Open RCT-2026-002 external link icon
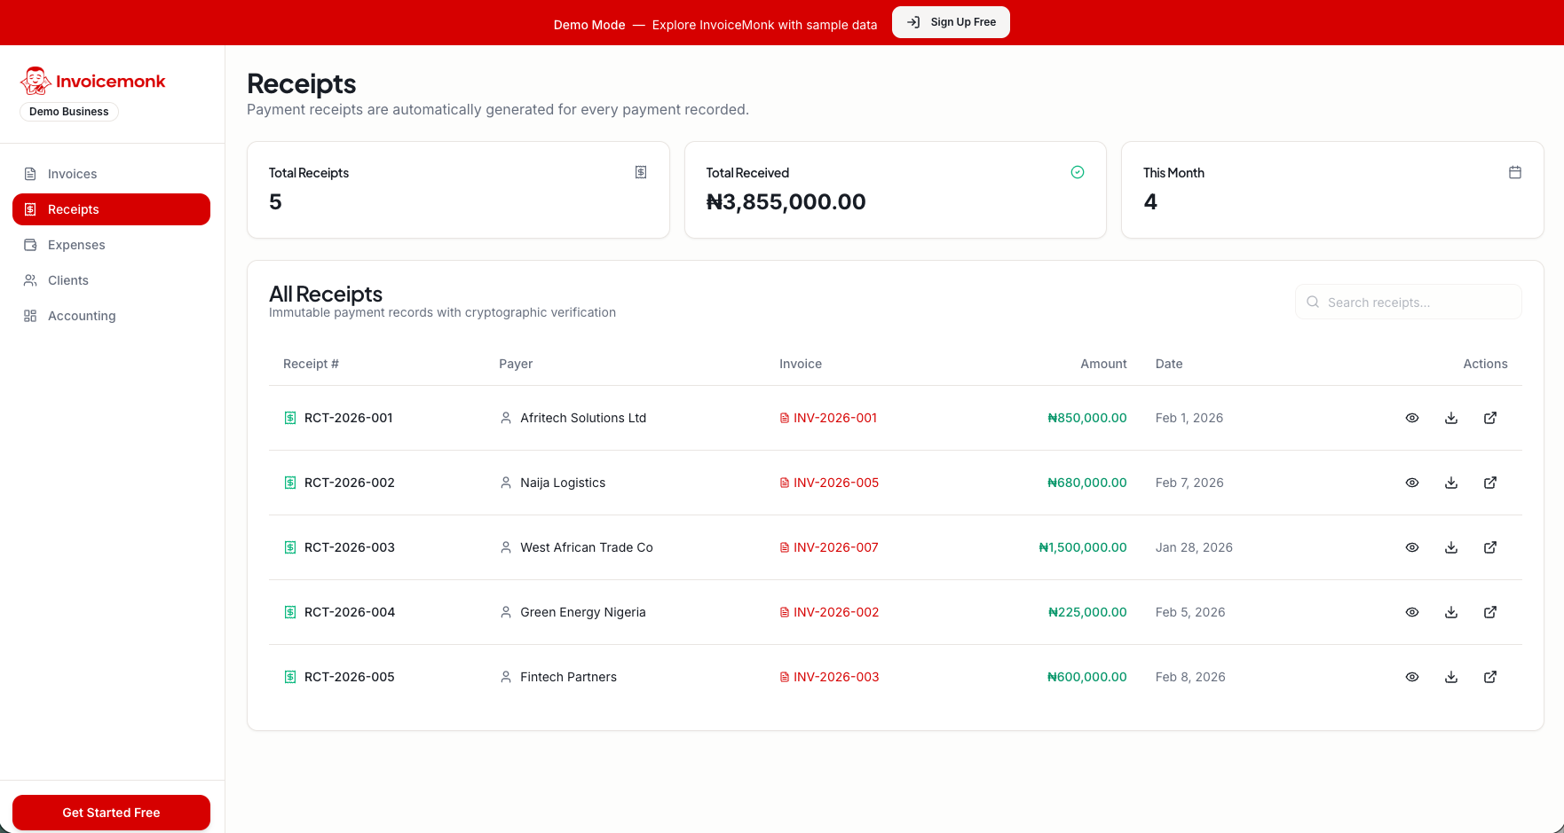Image resolution: width=1564 pixels, height=833 pixels. 1490,483
